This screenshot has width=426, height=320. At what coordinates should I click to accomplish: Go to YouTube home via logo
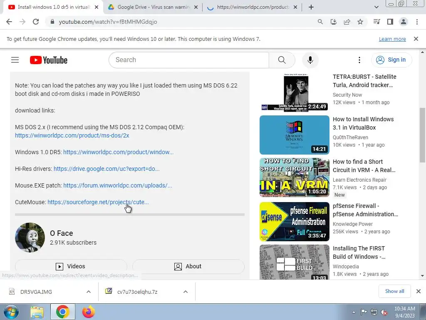pos(49,60)
